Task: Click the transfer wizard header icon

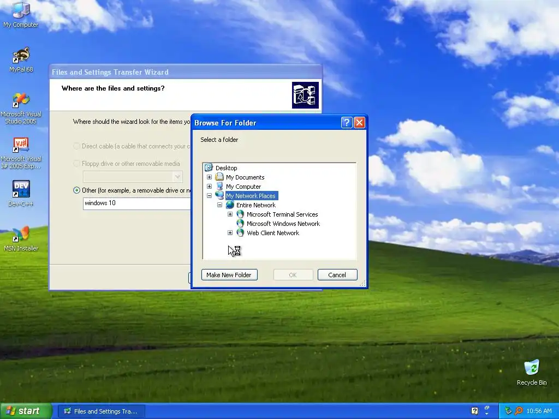Action: [305, 95]
